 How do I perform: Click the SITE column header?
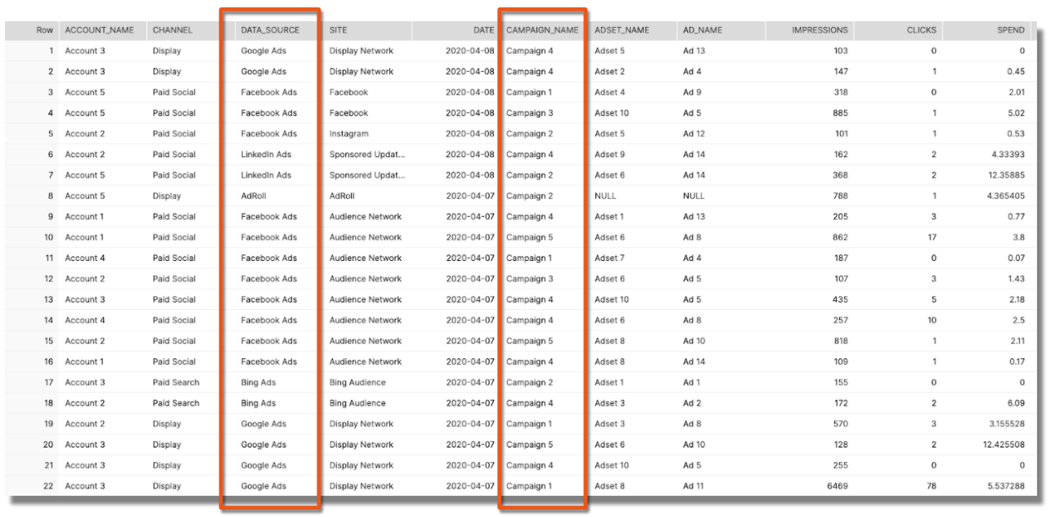click(338, 30)
